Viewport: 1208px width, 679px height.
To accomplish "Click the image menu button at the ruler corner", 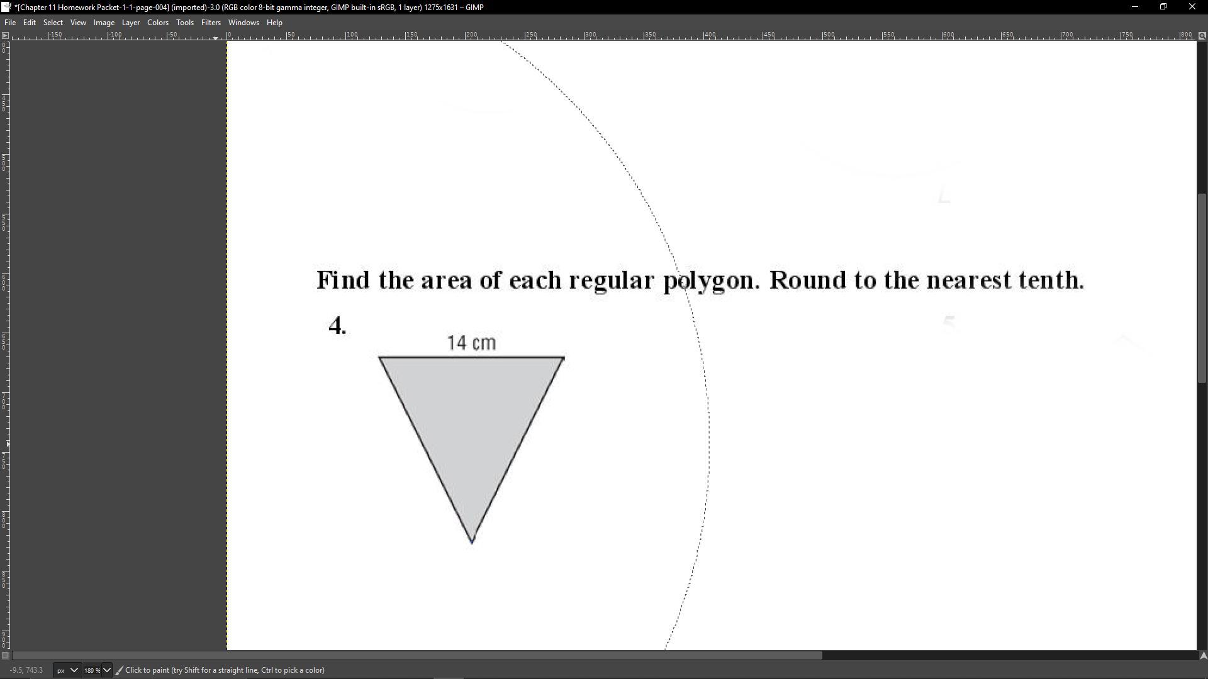I will point(5,36).
